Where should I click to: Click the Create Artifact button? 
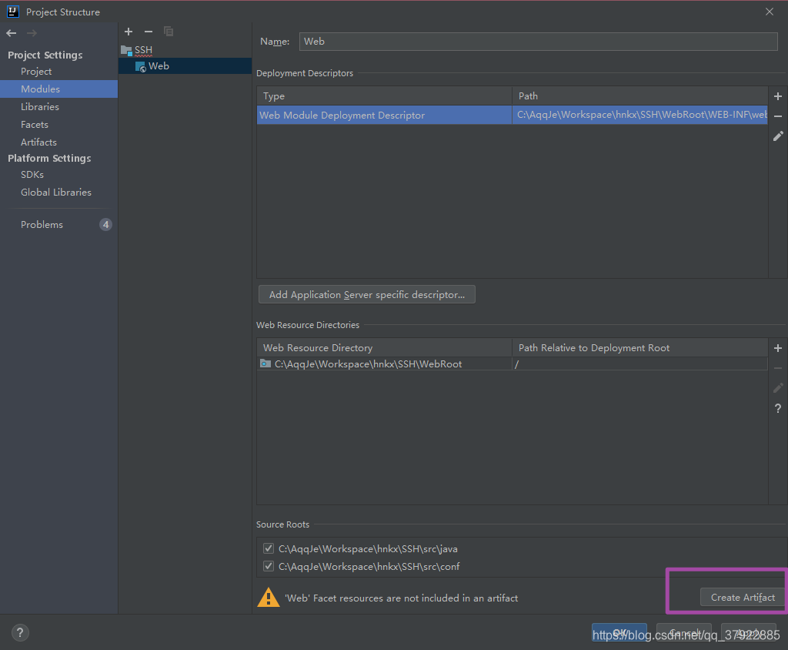pos(743,597)
